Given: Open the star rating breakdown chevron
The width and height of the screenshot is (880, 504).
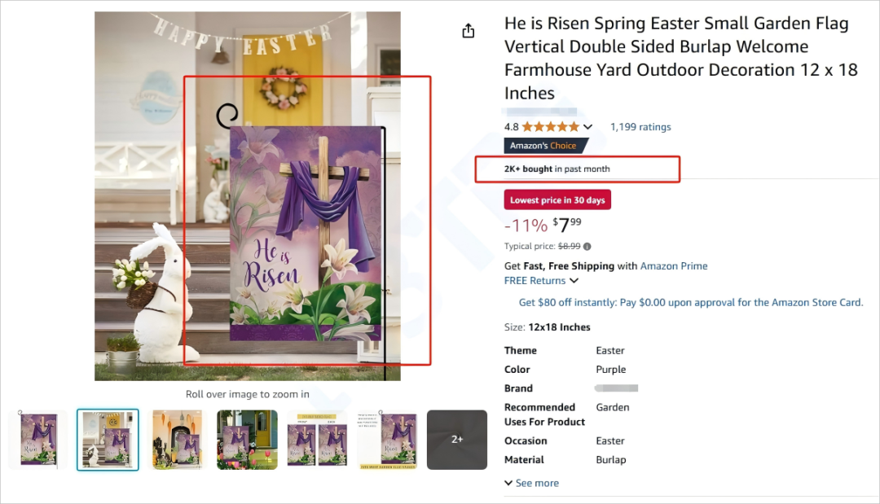Looking at the screenshot, I should click(588, 127).
